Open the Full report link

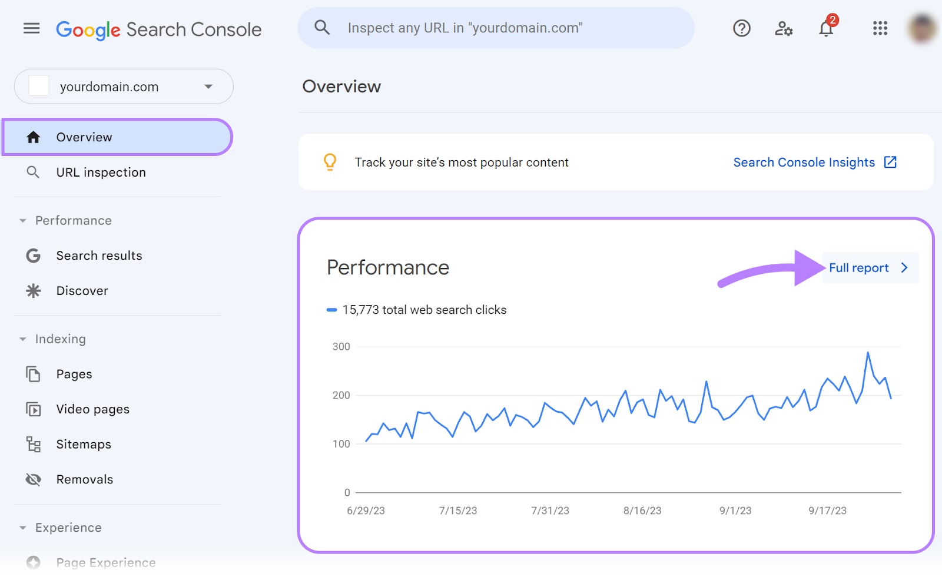(x=858, y=267)
